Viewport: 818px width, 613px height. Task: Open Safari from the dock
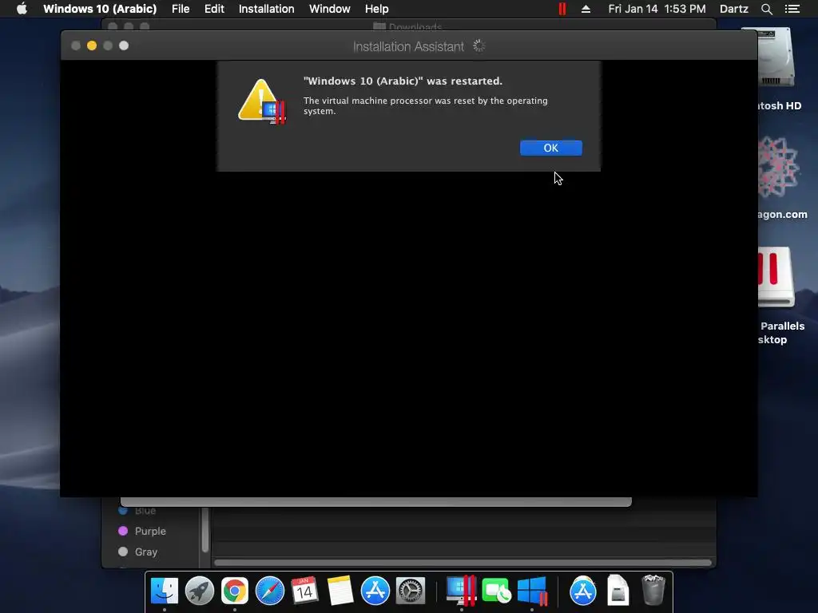tap(270, 591)
